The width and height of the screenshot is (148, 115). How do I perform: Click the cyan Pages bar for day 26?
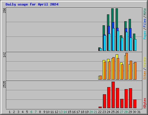tap(118, 41)
